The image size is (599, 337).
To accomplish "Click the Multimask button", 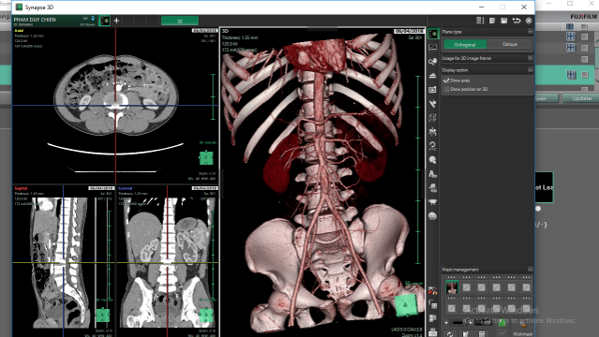I will pyautogui.click(x=522, y=334).
